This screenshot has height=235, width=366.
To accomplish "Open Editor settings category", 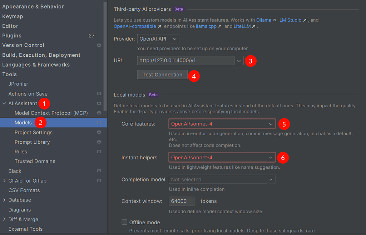I will (10, 26).
